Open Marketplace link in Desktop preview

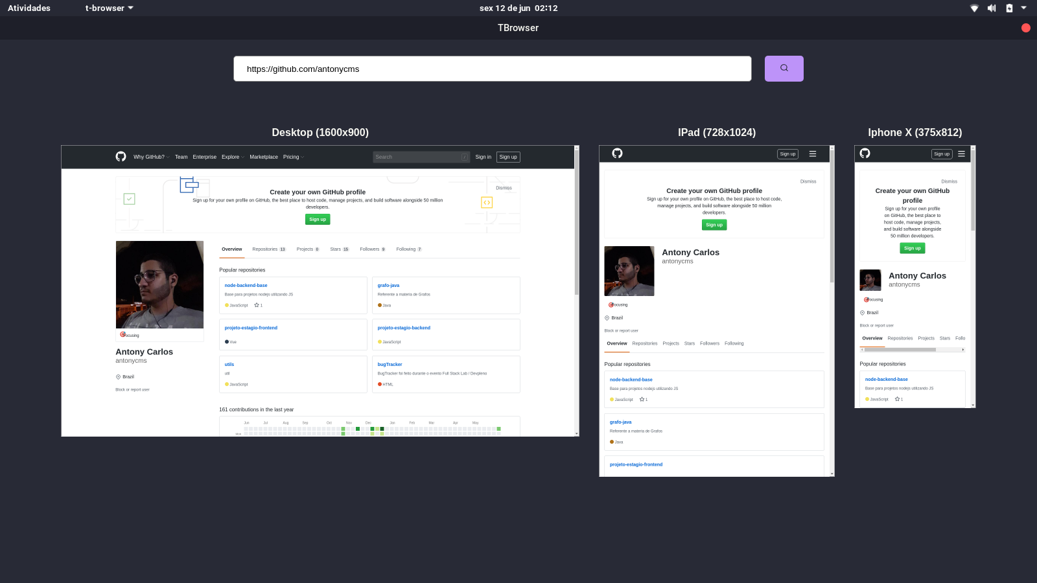[x=264, y=157]
